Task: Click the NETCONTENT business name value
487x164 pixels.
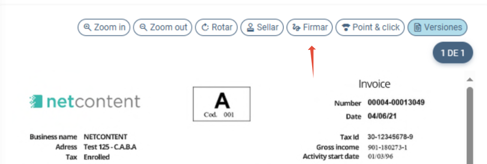Action: coord(105,137)
